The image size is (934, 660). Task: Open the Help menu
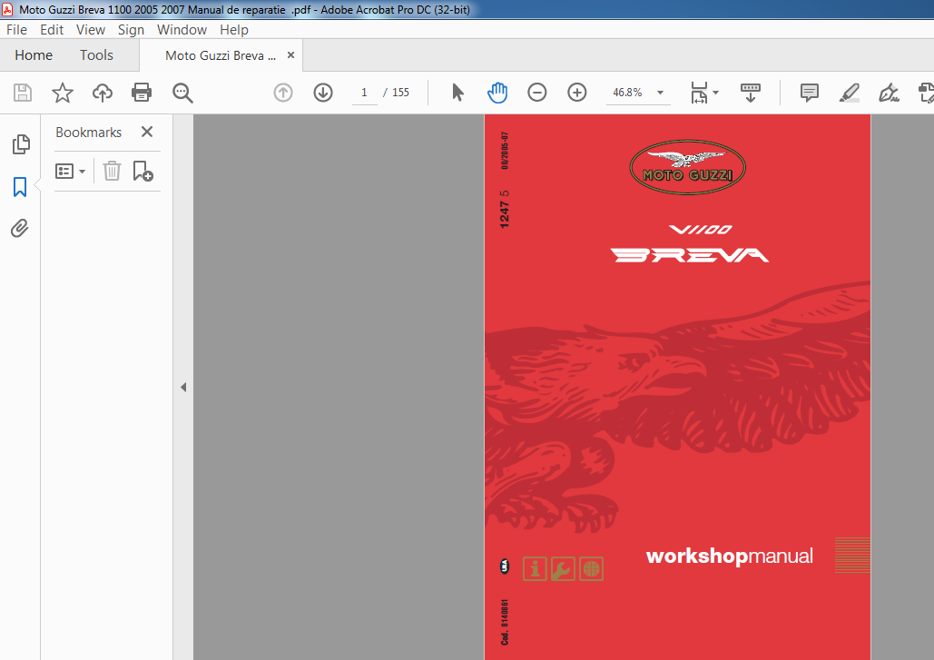[234, 30]
